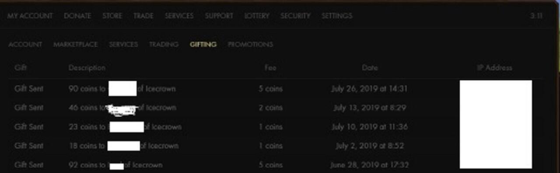
Task: Click the Date column header
Action: (370, 68)
